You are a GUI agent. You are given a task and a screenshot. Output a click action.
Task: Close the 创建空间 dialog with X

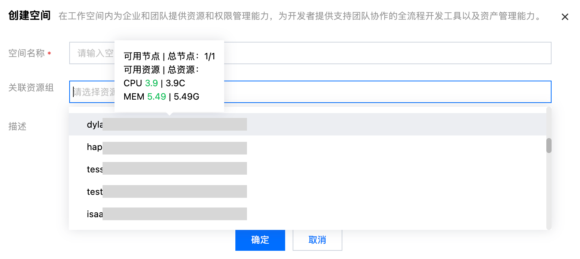click(x=565, y=17)
